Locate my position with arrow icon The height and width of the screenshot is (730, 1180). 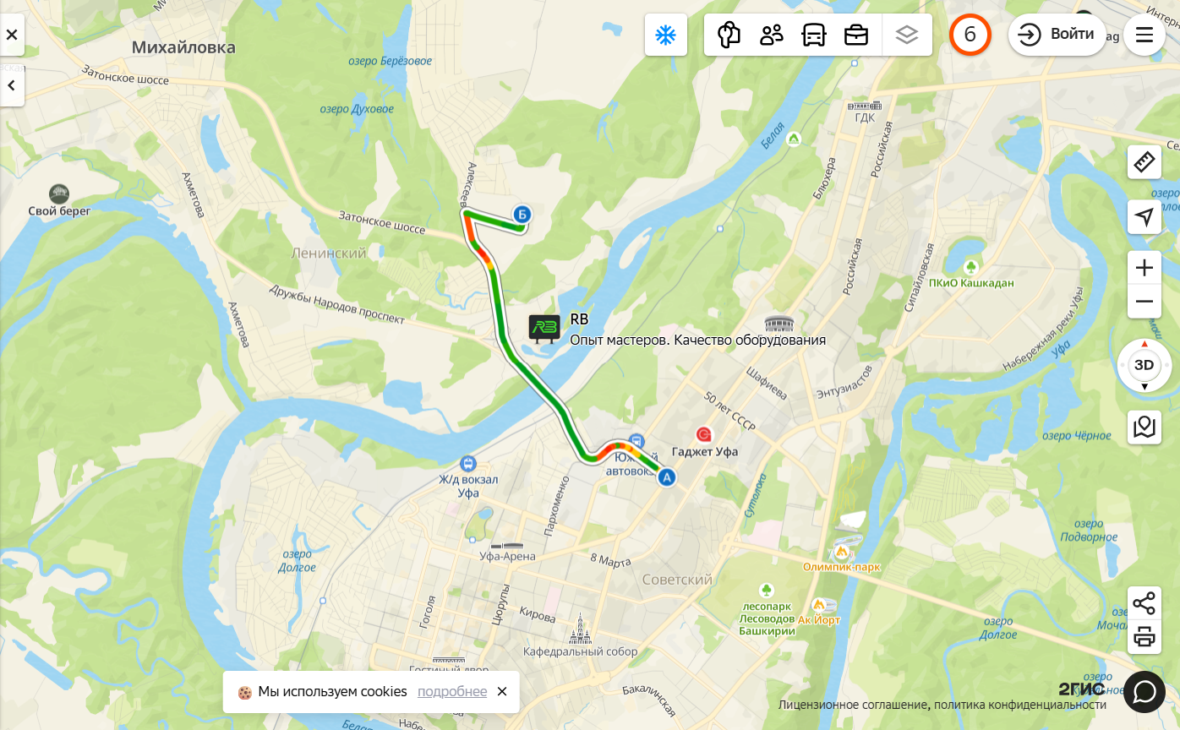tap(1144, 217)
